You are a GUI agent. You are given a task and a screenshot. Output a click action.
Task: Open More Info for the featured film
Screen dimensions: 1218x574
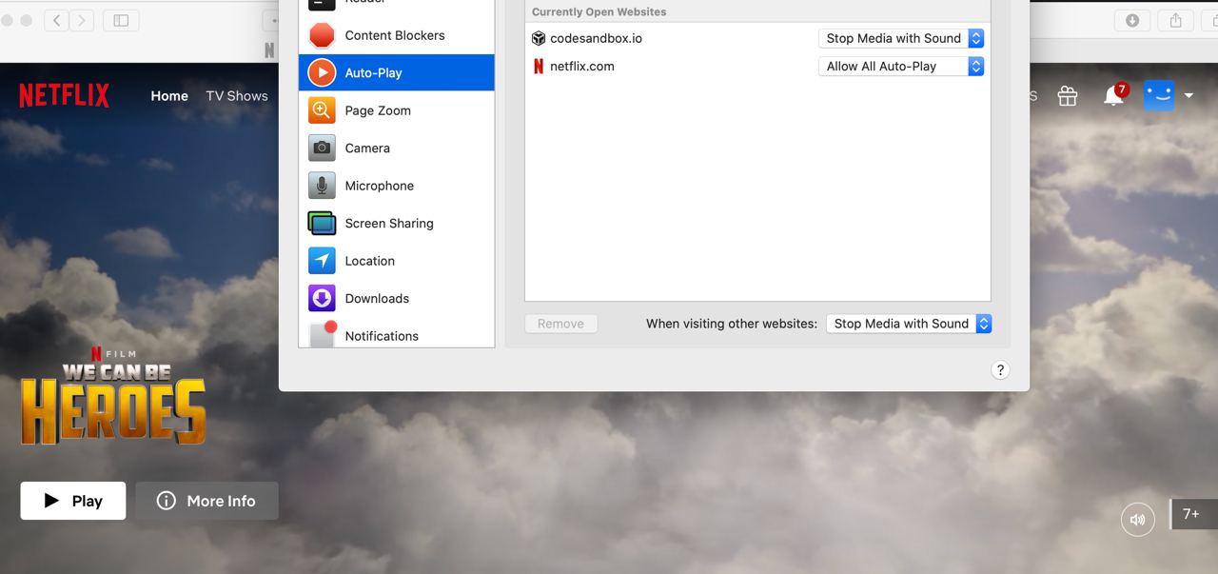click(206, 501)
